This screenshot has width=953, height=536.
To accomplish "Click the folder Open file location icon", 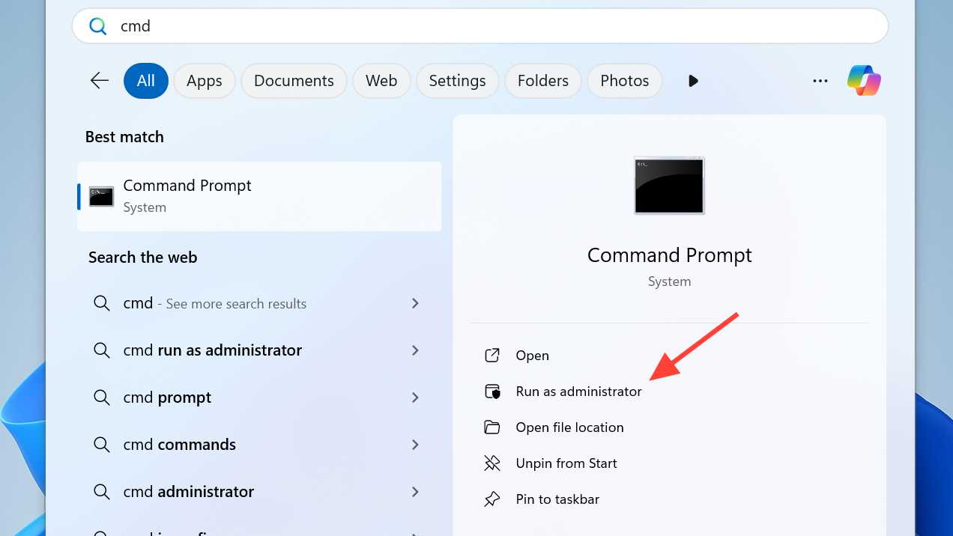I will click(x=492, y=427).
